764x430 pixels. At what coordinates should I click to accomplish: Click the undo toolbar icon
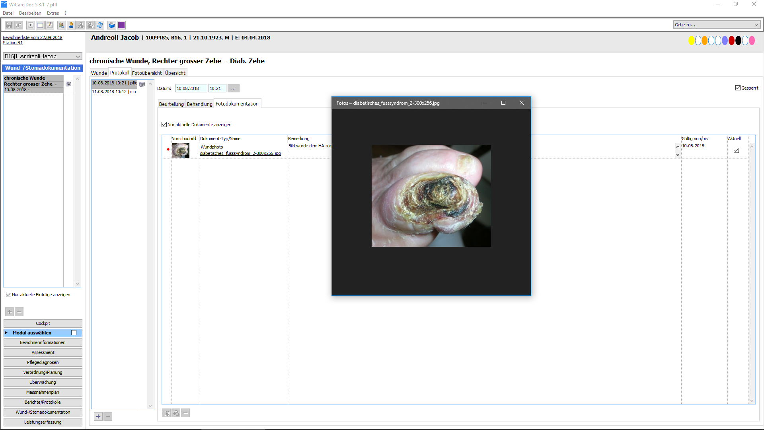19,25
